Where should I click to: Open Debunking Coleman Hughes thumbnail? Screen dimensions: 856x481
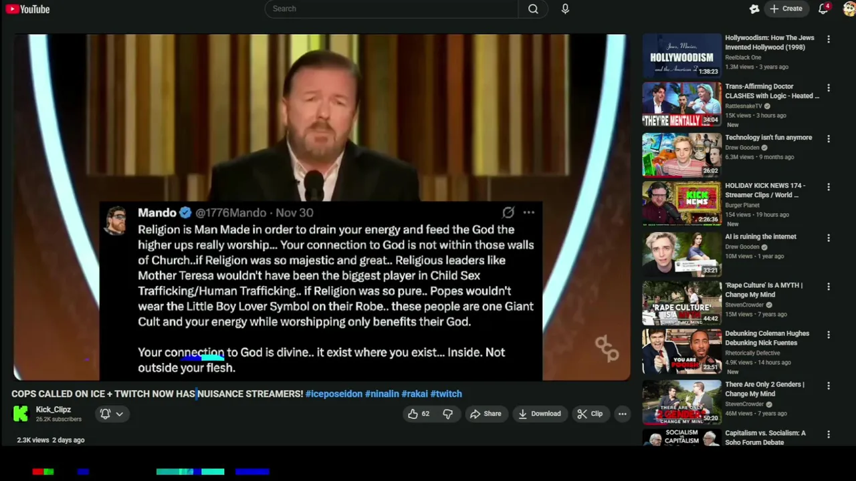click(682, 351)
